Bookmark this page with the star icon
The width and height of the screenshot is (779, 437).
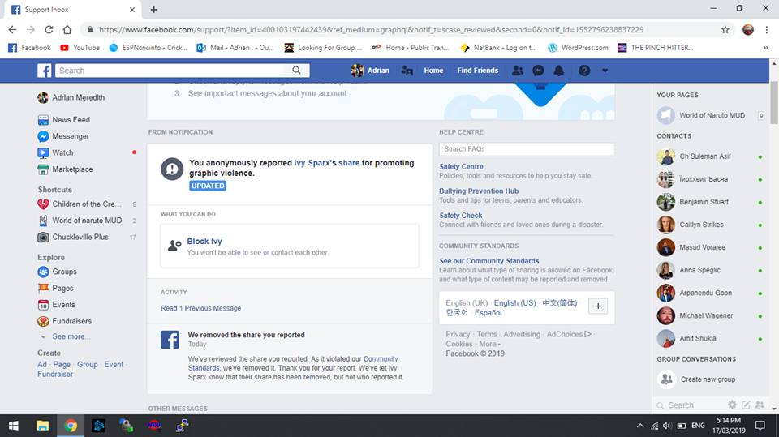[x=725, y=29]
